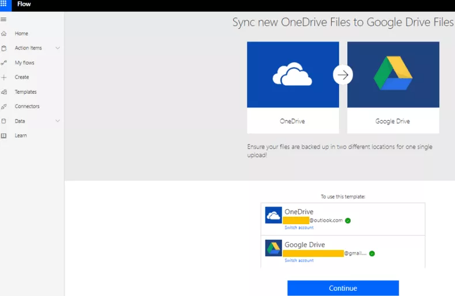Image resolution: width=455 pixels, height=296 pixels.
Task: Open the Data section label
Action: tap(20, 121)
